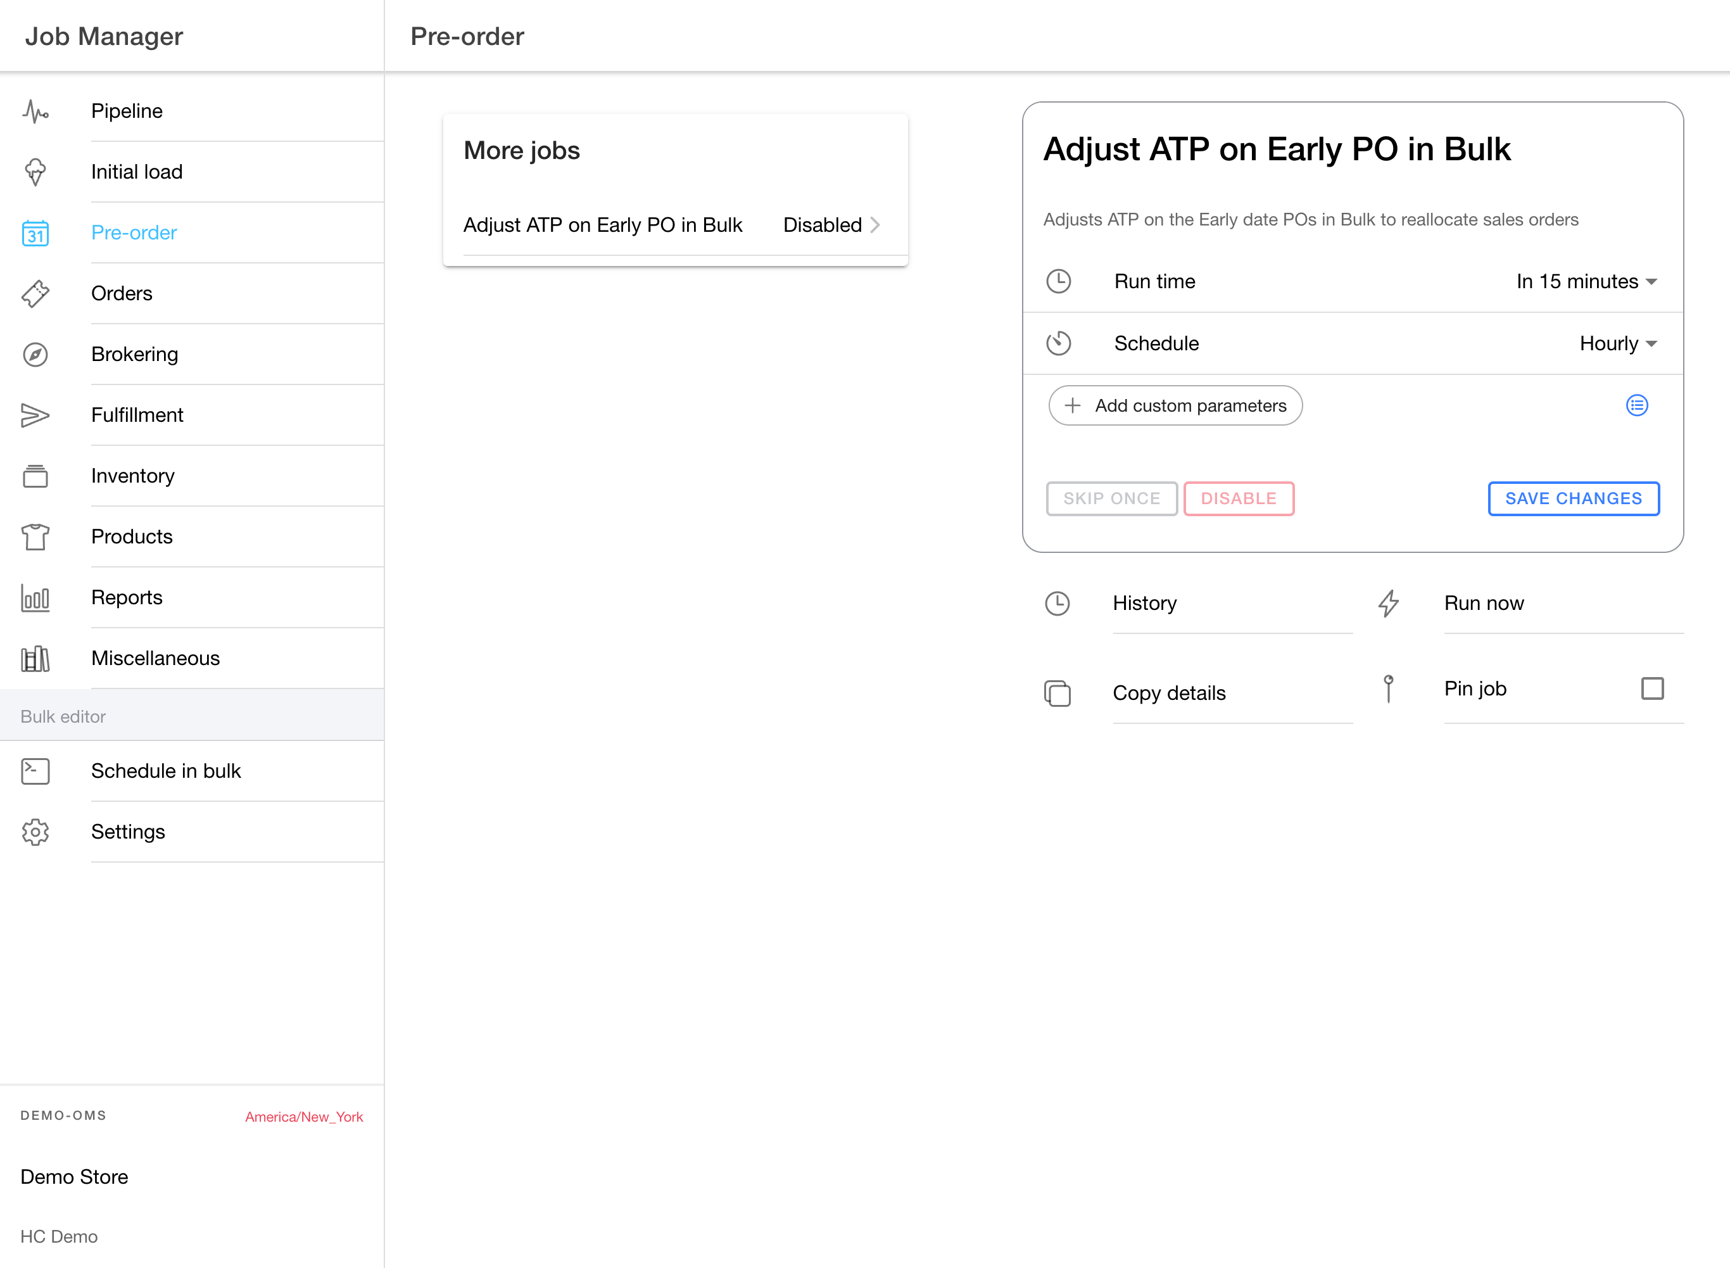Go to the Orders menu item
Image resolution: width=1730 pixels, height=1268 pixels.
tap(121, 293)
